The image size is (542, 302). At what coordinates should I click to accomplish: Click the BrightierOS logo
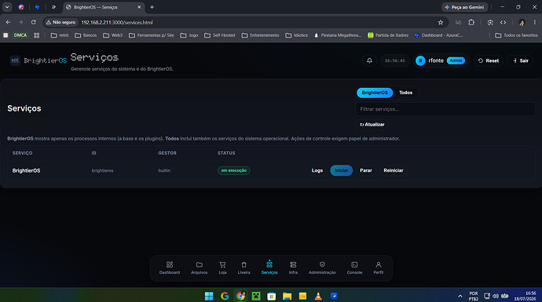(38, 60)
